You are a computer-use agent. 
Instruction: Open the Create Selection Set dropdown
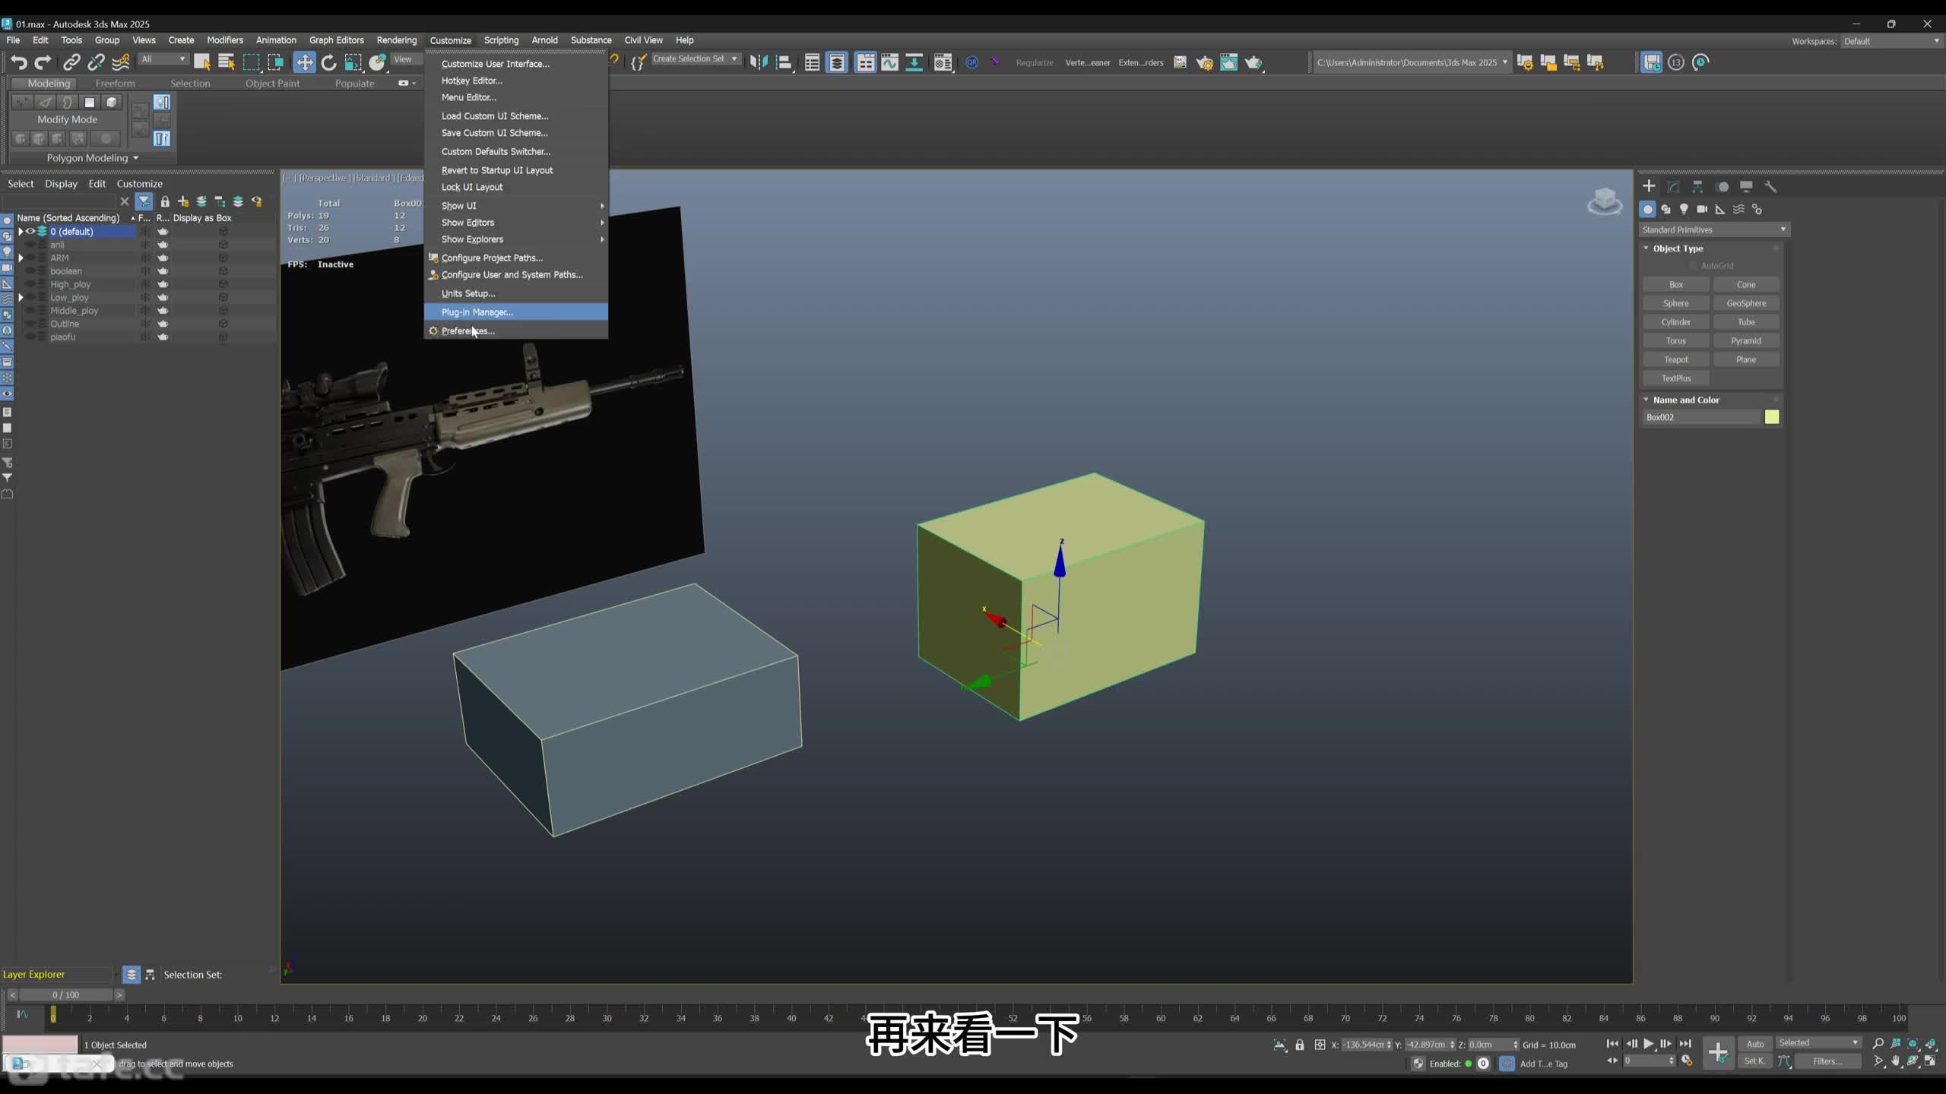[x=695, y=58]
